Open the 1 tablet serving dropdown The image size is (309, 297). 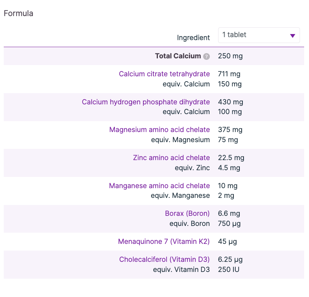tap(259, 35)
